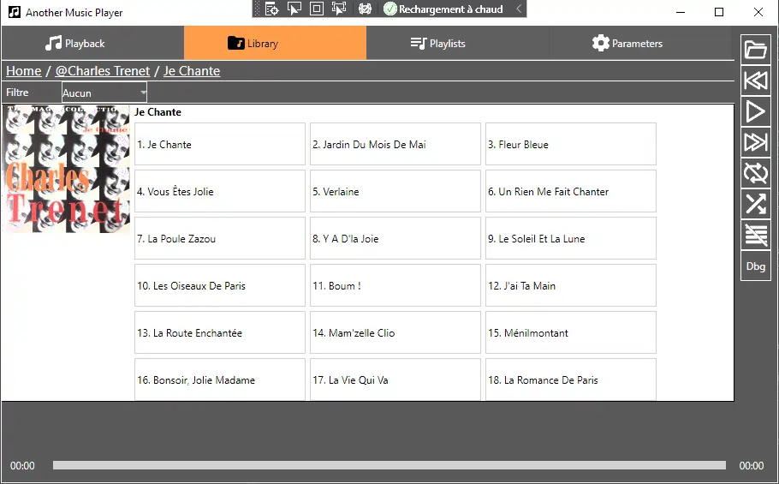Click the playback progress bar
This screenshot has width=779, height=484.
tap(389, 465)
